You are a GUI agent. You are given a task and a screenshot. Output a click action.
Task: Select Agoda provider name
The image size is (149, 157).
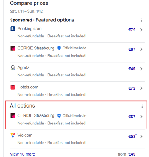pyautogui.click(x=23, y=68)
